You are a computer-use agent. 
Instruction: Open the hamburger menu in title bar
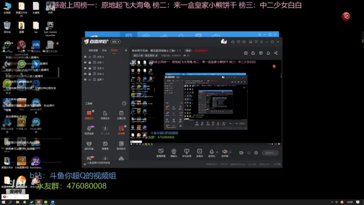(x=261, y=42)
